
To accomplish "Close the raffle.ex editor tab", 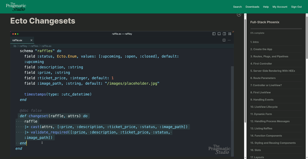I will coord(31,40).
